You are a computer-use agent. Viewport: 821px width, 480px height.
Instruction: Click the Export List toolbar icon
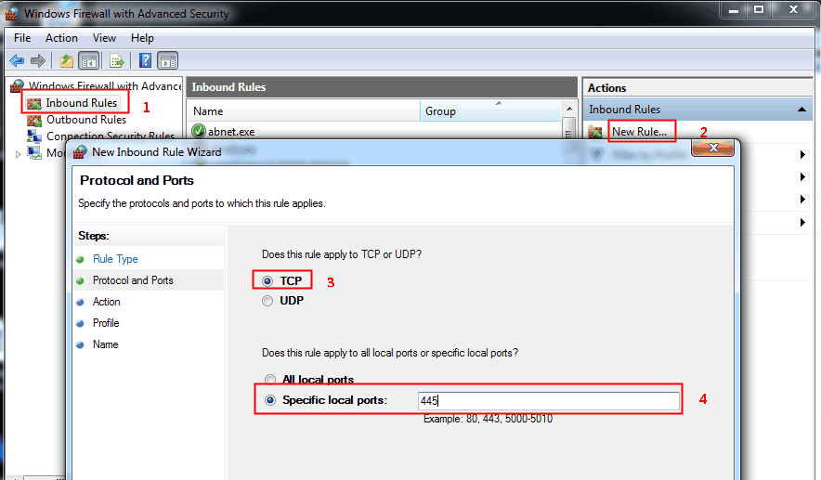click(117, 60)
